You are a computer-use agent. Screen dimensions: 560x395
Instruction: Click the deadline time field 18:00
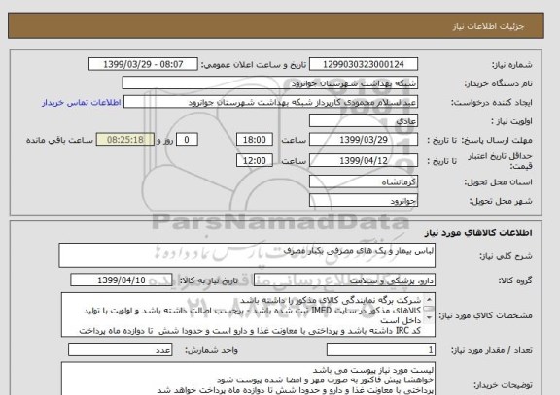(x=255, y=140)
